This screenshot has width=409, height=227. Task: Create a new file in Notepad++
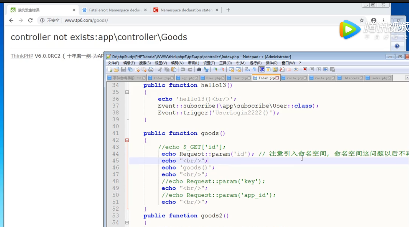pyautogui.click(x=110, y=69)
